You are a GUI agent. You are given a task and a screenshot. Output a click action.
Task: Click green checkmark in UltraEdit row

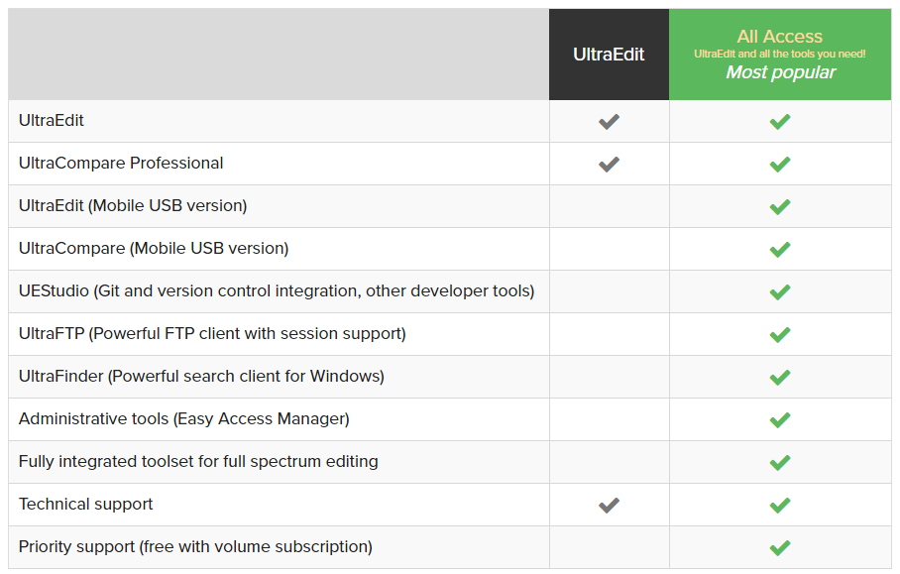click(x=780, y=122)
